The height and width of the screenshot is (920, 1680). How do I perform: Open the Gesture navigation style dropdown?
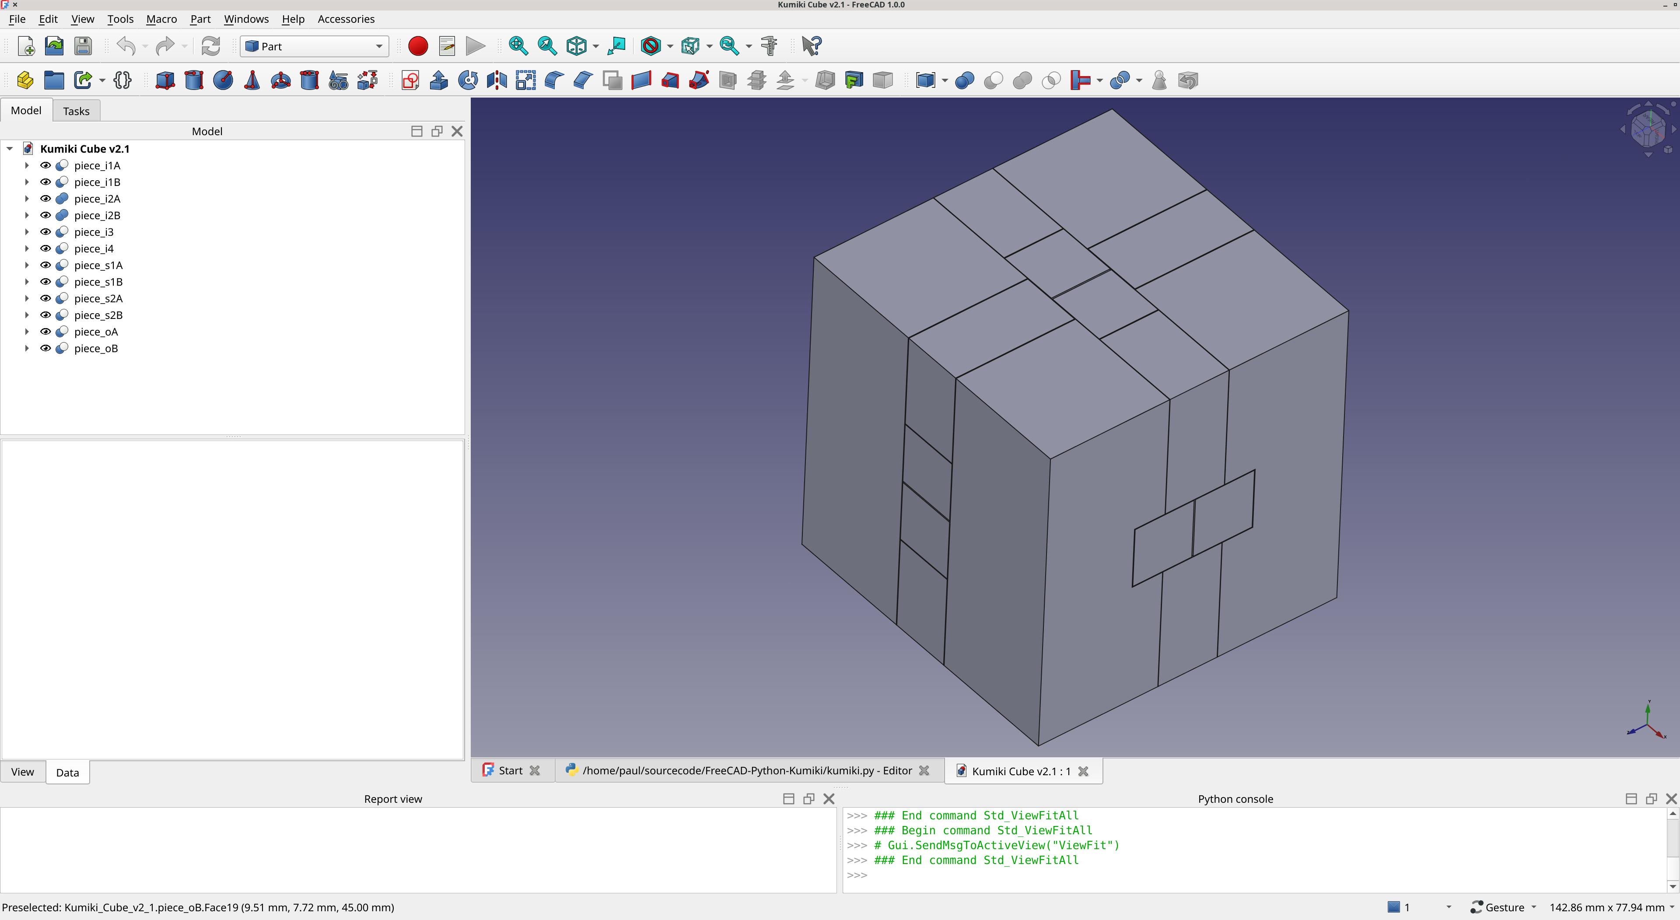(x=1504, y=907)
